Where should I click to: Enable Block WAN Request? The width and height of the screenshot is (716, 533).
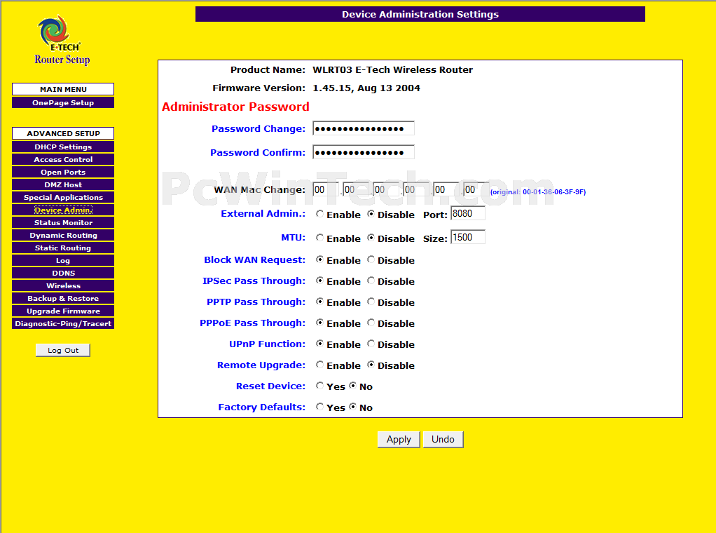[x=319, y=259]
